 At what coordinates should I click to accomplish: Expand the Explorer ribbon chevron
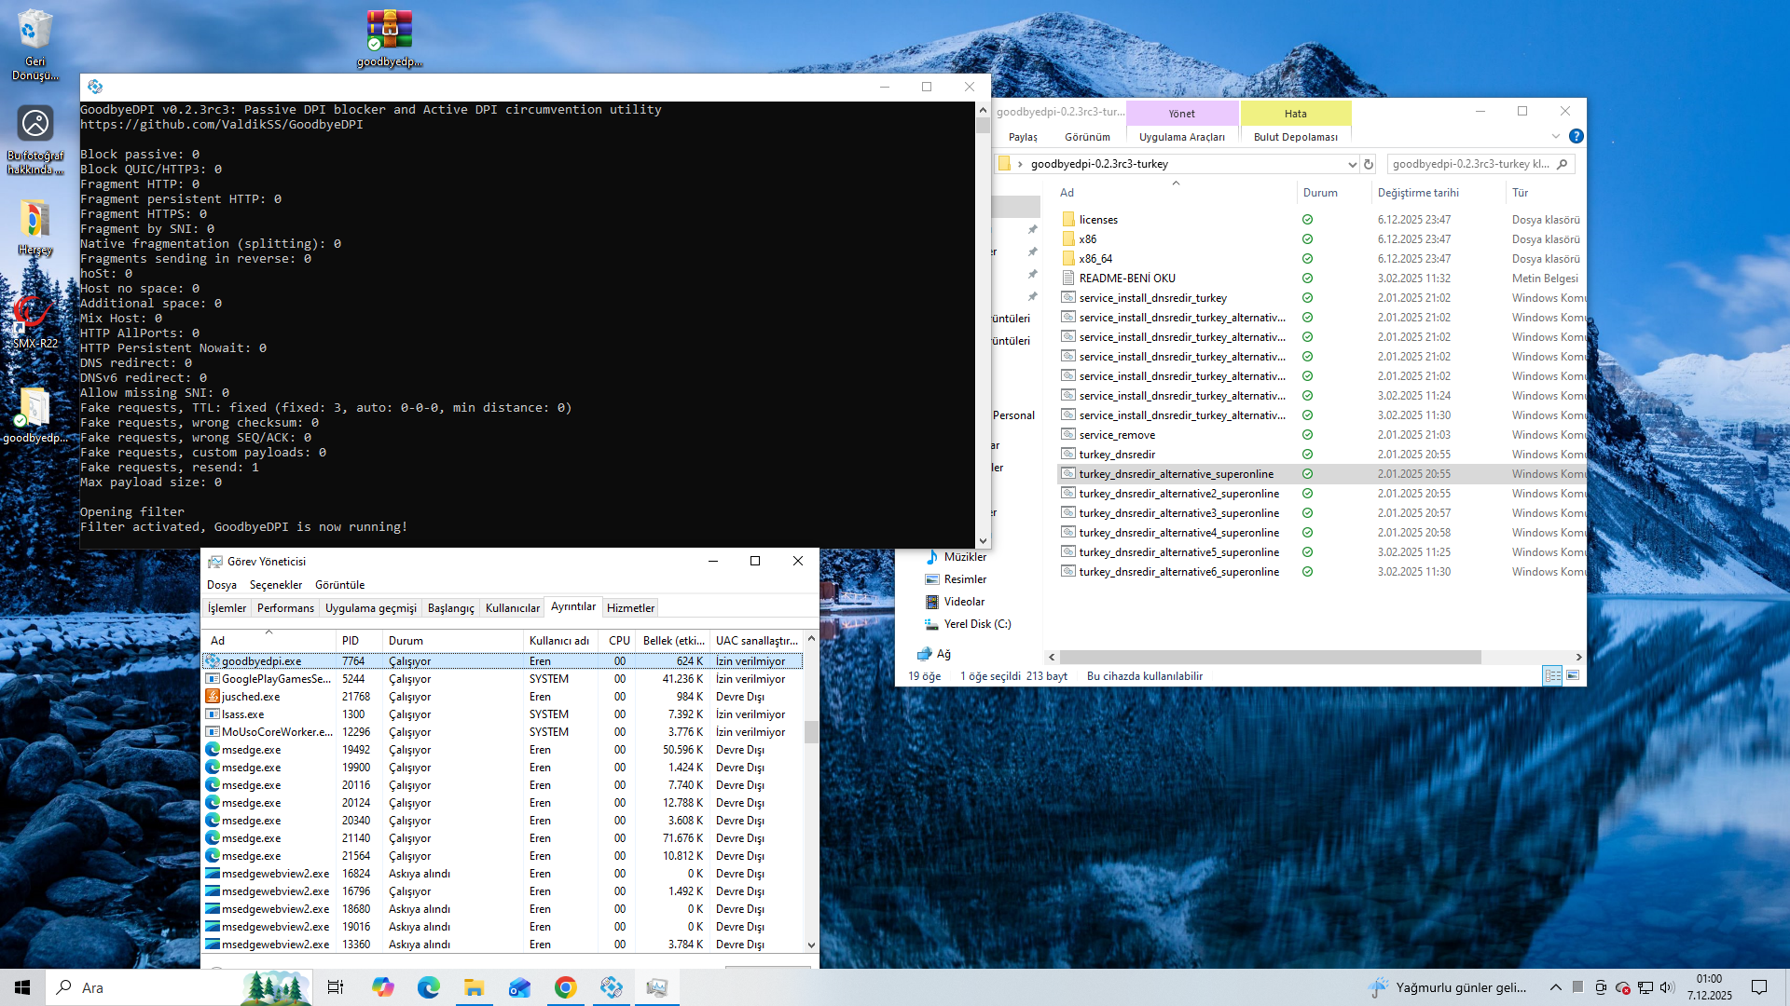[1555, 136]
